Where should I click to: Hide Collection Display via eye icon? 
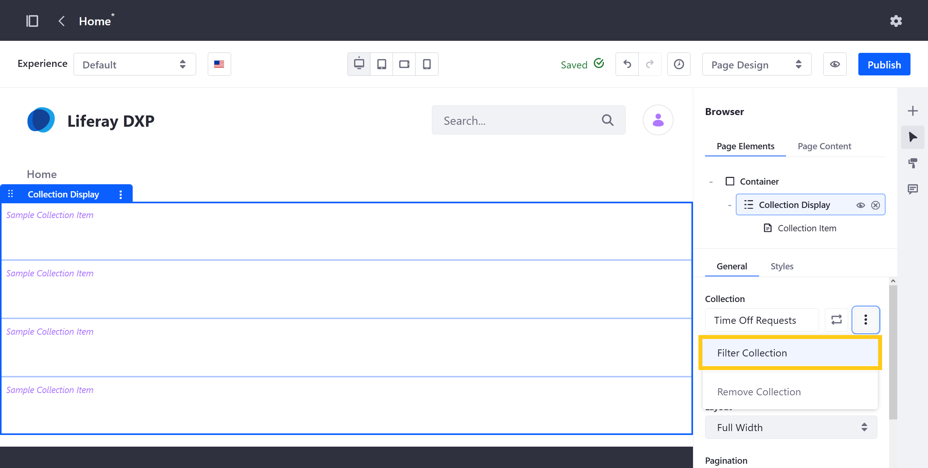(x=861, y=205)
